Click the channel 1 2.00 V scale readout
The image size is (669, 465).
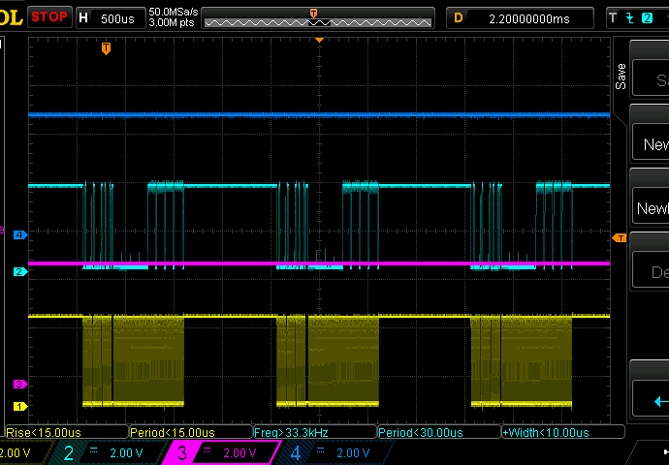[x=16, y=453]
